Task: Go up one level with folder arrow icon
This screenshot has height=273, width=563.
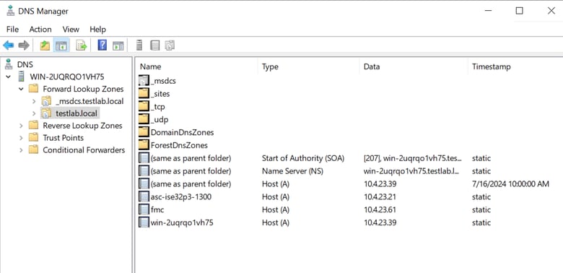Action: (45, 45)
